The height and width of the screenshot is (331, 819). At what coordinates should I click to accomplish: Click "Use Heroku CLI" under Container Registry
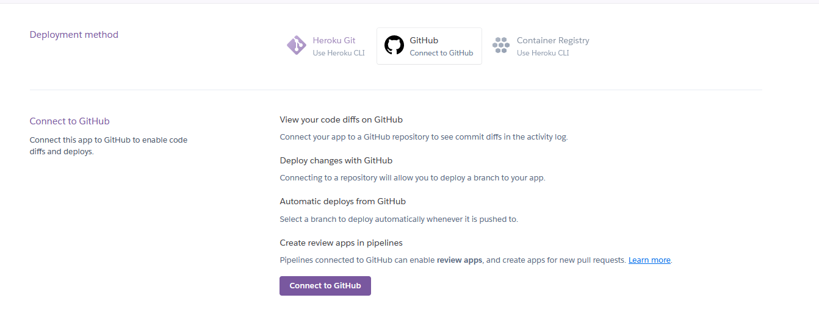(x=543, y=53)
